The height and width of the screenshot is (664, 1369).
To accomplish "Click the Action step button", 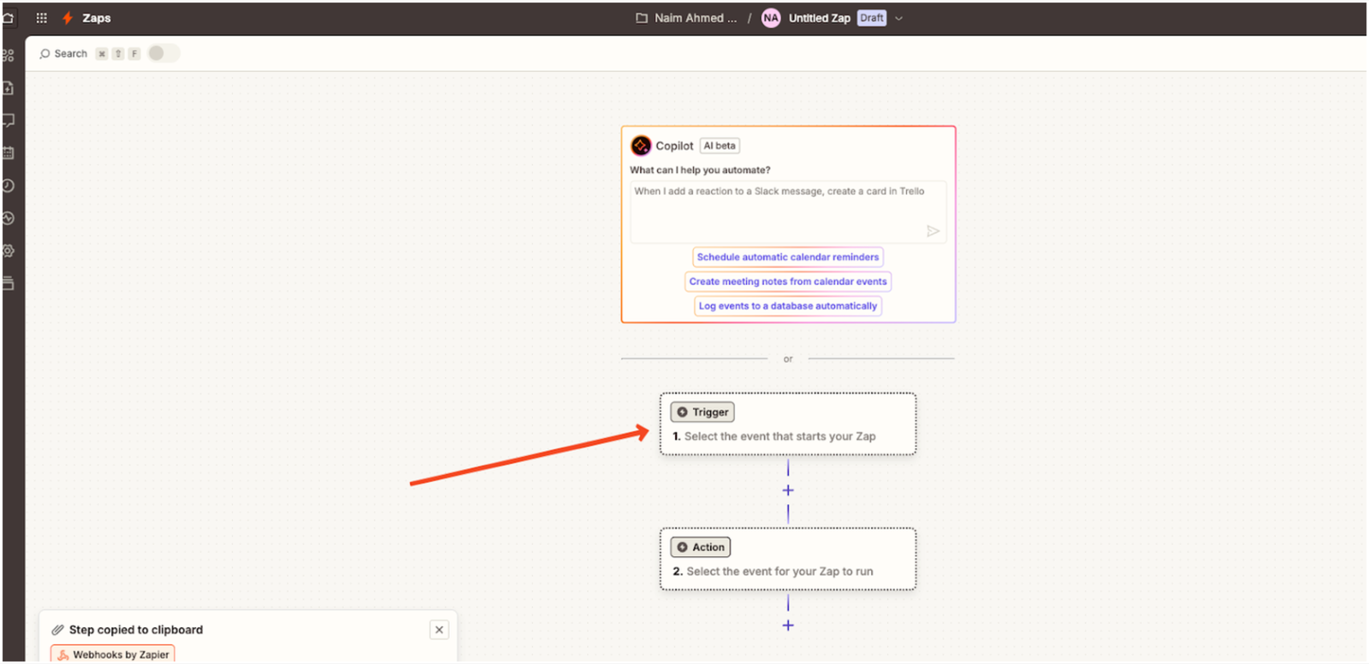I will coord(701,548).
